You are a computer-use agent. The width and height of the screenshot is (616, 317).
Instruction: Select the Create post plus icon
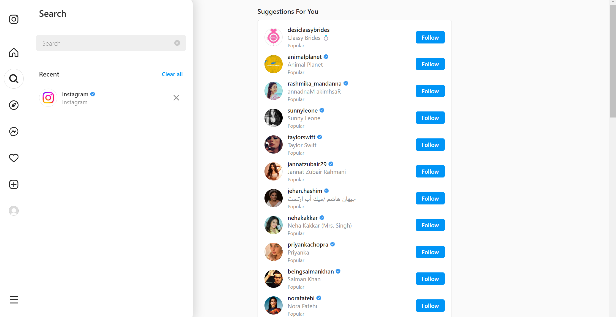14,184
